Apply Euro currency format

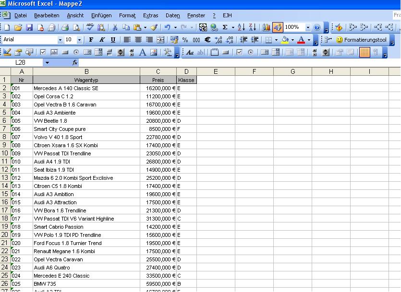(207, 40)
